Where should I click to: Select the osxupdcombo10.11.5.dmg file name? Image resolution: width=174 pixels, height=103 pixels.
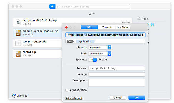point(39,20)
